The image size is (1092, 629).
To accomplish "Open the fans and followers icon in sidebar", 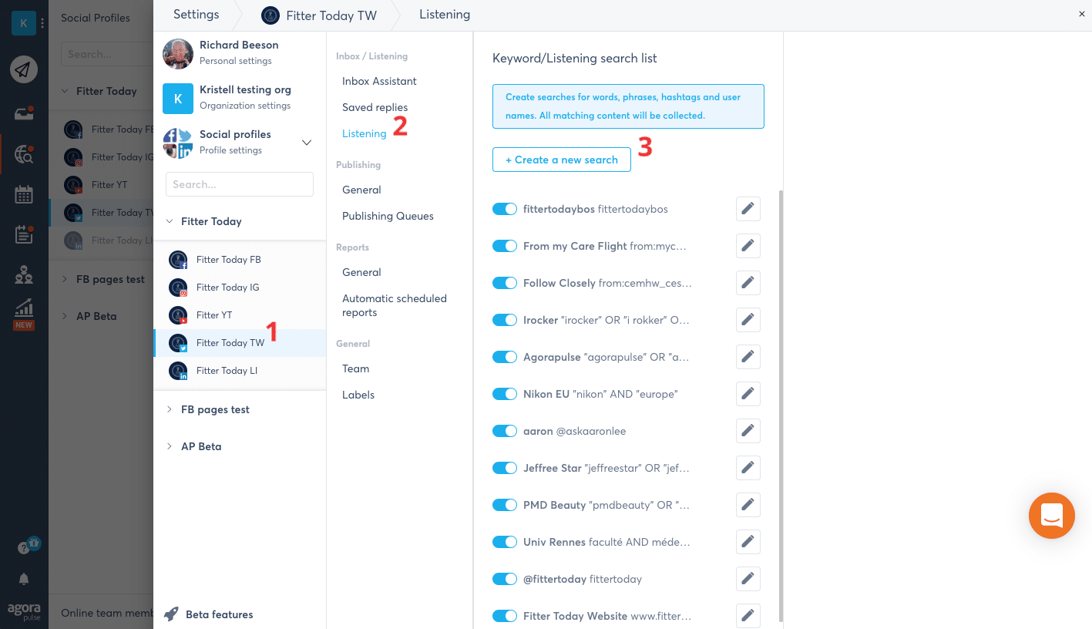I will (24, 274).
